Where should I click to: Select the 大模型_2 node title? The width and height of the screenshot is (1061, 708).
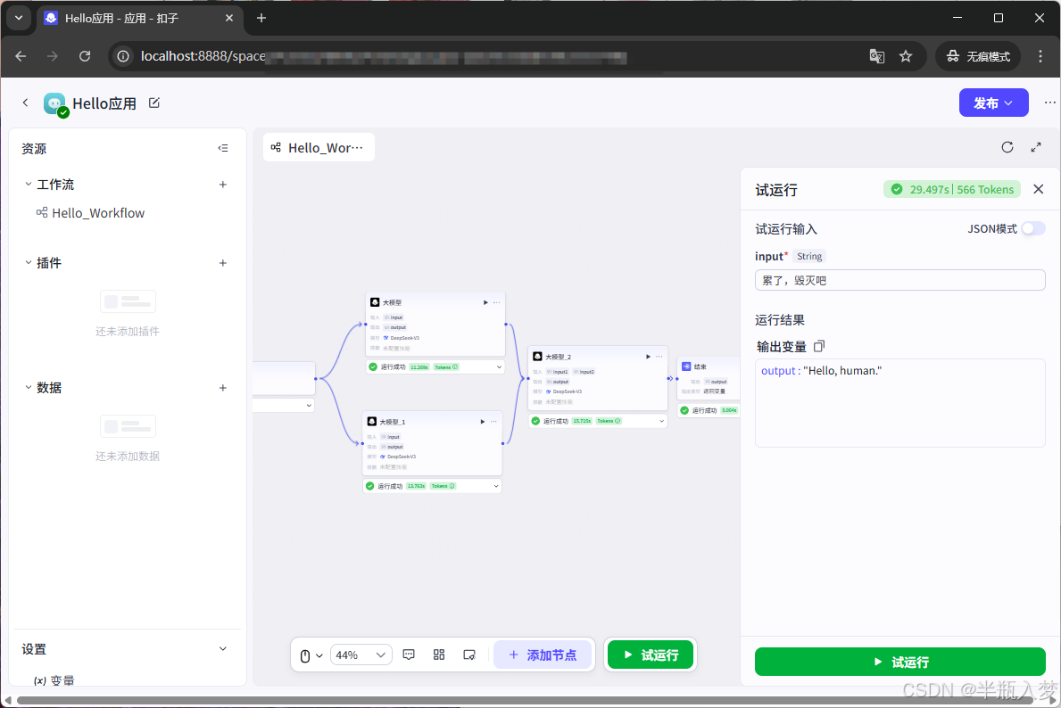click(559, 357)
